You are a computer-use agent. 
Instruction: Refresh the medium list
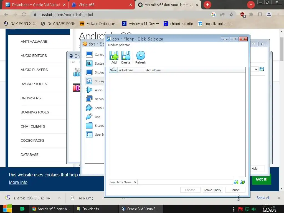pyautogui.click(x=141, y=57)
